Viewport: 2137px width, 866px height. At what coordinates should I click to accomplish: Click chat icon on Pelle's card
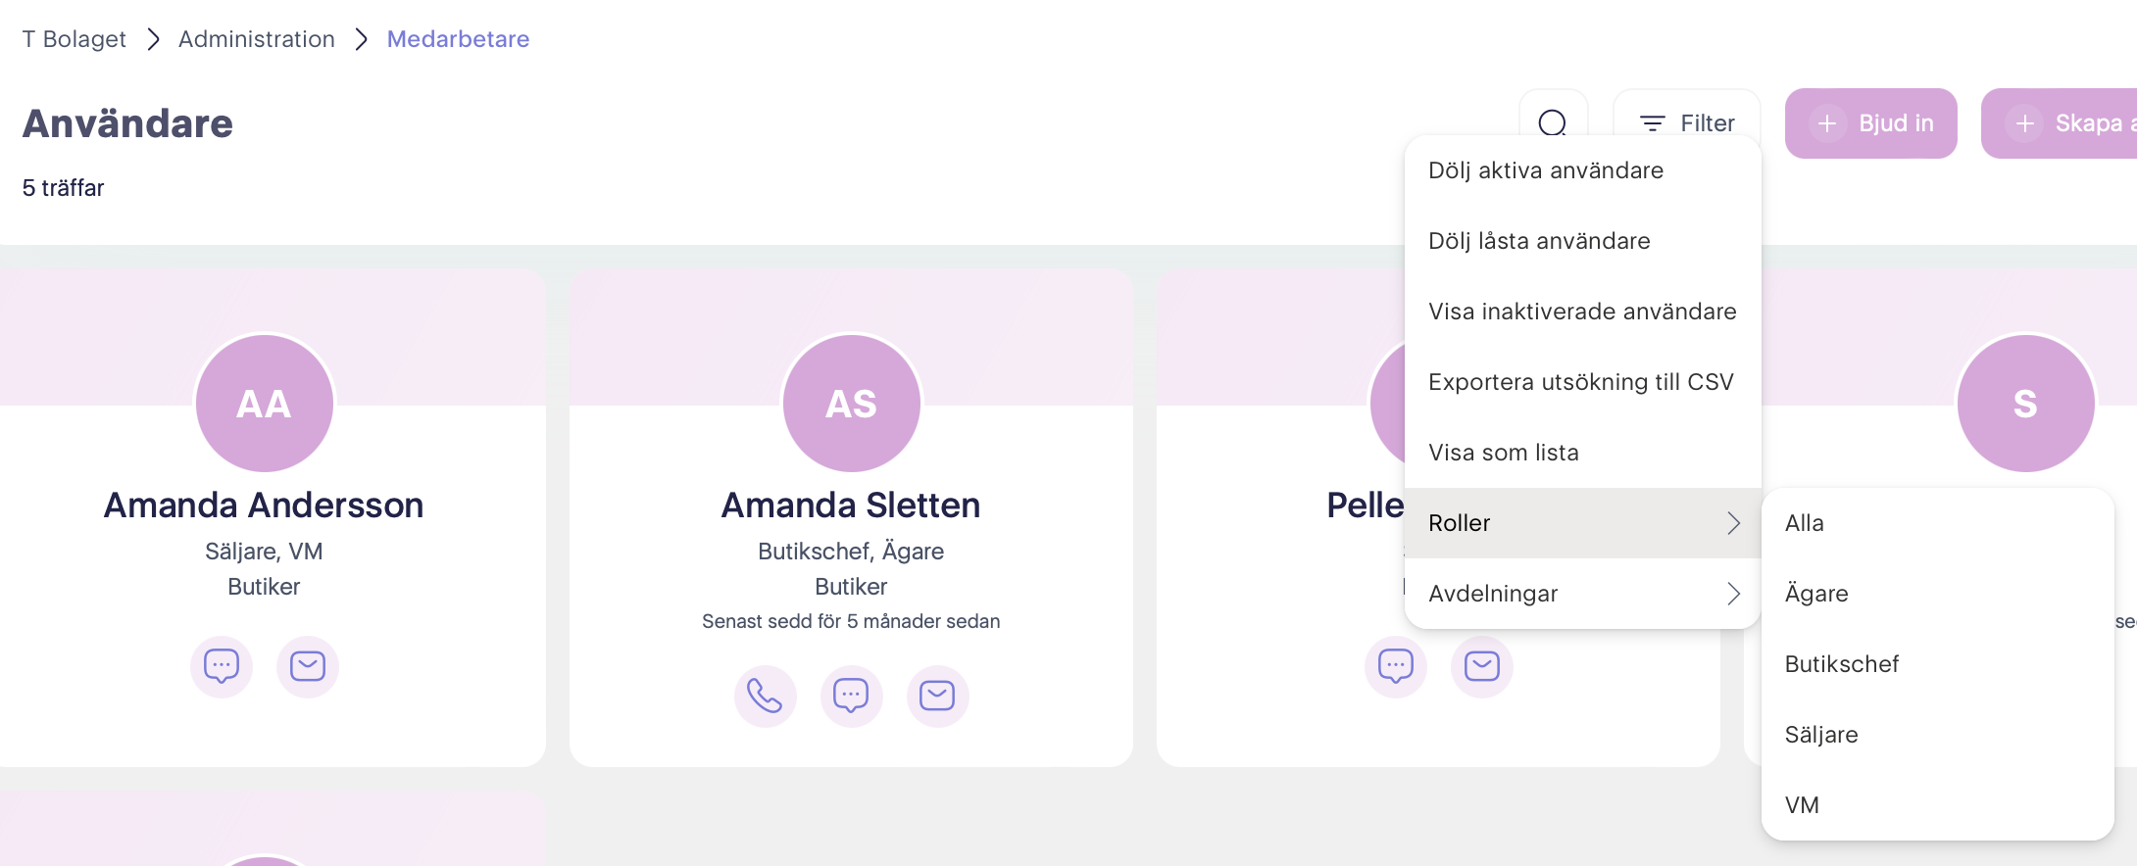click(1396, 666)
